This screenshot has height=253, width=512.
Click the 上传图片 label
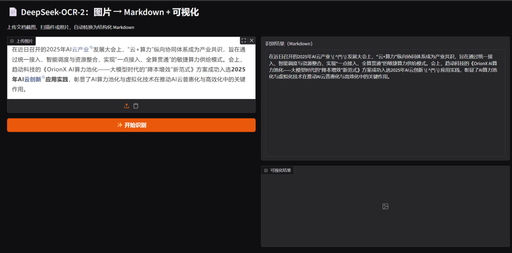21,41
